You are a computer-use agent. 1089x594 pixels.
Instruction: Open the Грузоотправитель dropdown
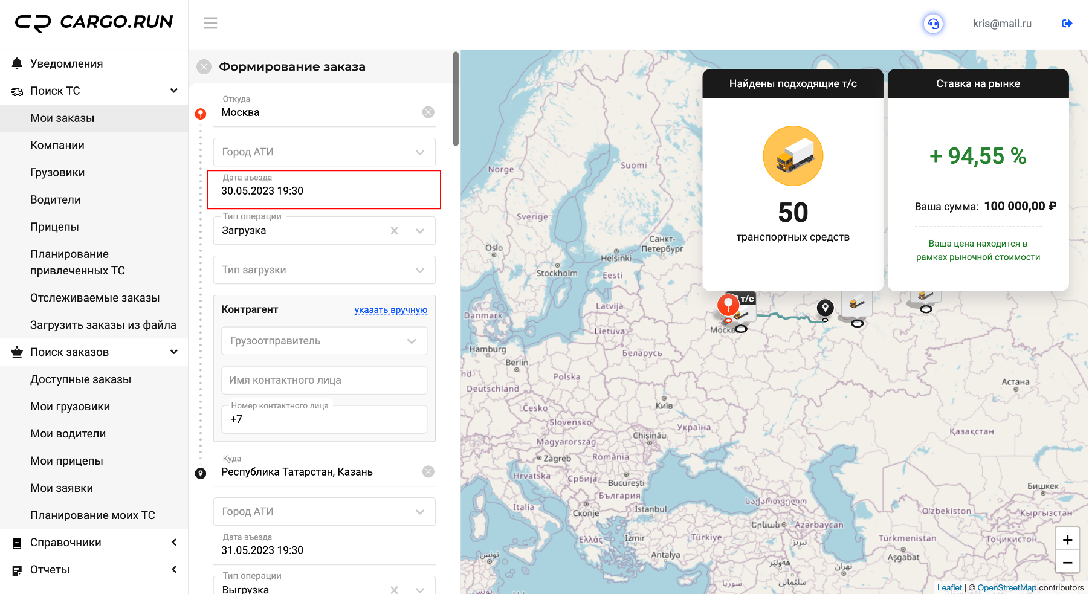click(325, 341)
